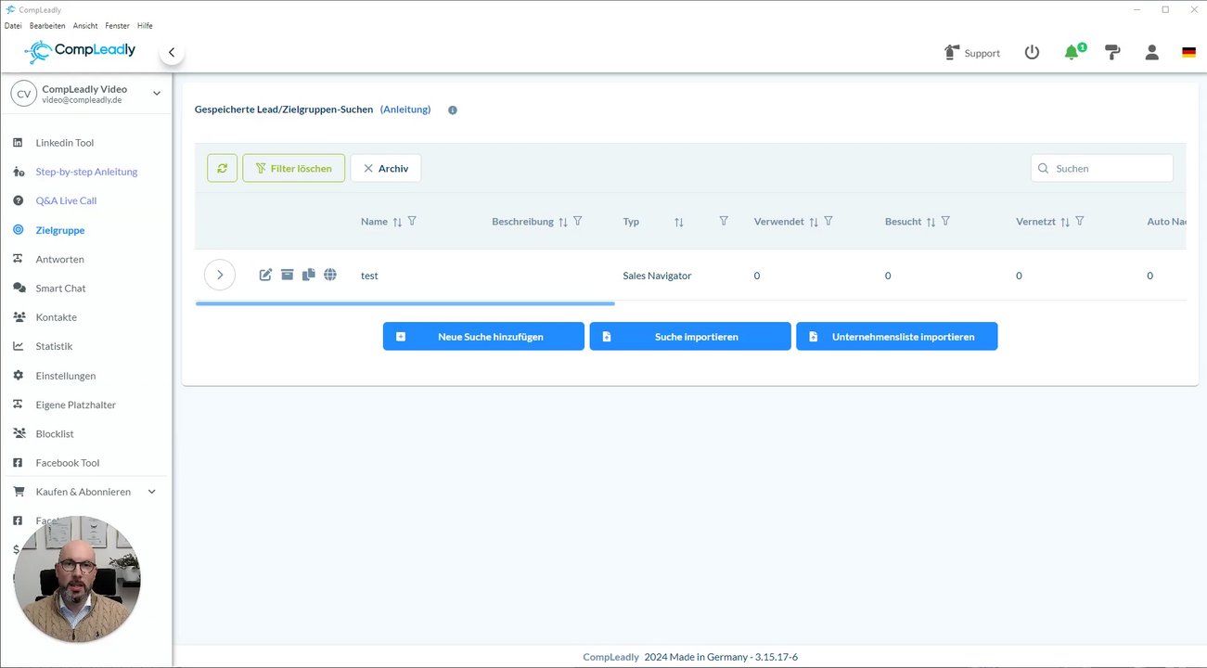Filter the Beschreibung column
1207x668 pixels.
tap(578, 221)
